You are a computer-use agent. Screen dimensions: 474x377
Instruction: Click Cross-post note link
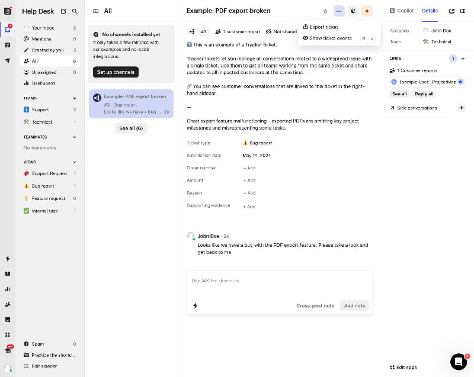tap(315, 306)
